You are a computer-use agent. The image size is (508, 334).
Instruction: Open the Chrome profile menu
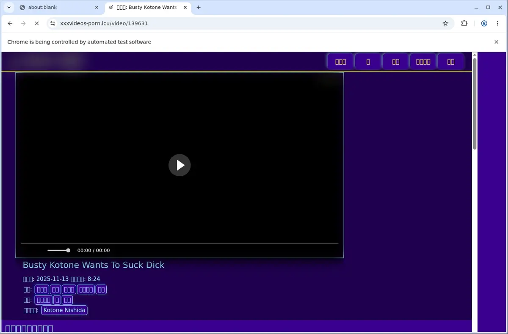coord(484,24)
